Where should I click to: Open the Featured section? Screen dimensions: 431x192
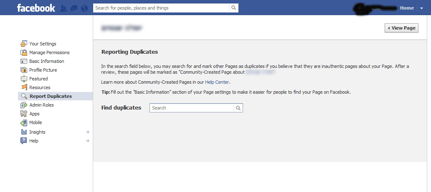[x=38, y=79]
